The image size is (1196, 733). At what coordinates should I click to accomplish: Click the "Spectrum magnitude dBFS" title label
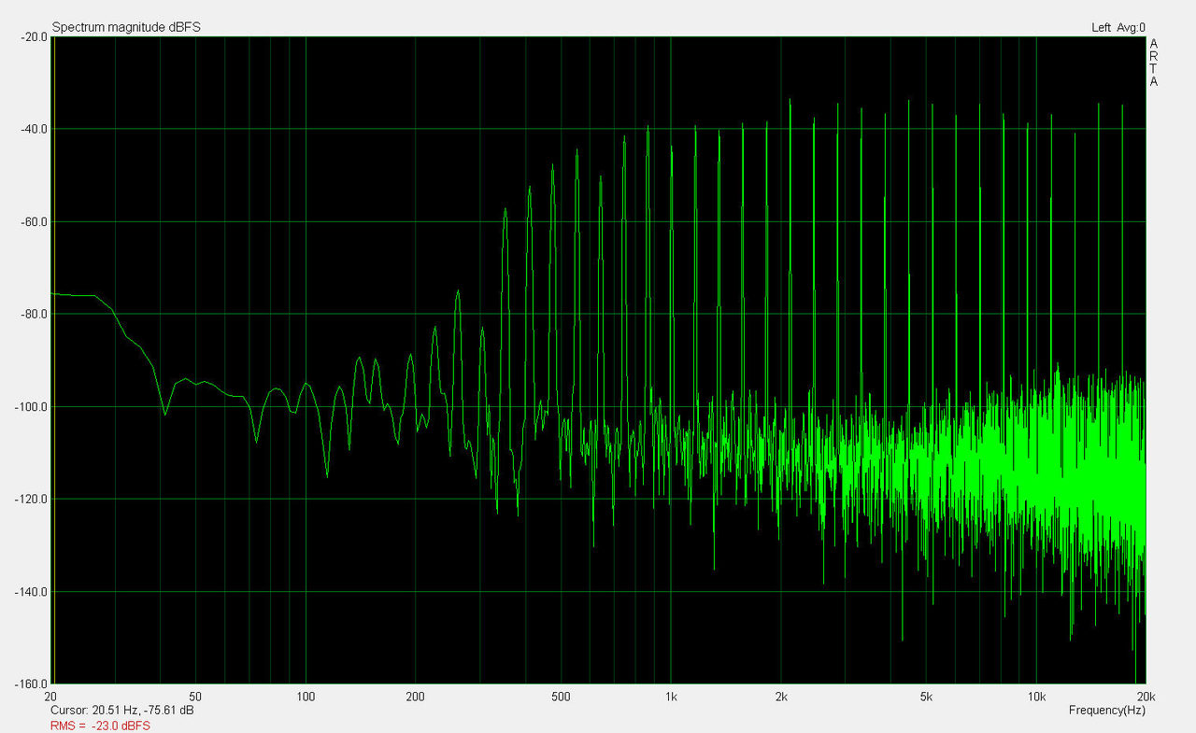[x=126, y=27]
